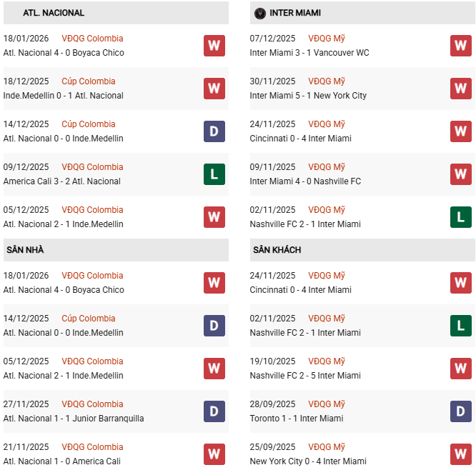
Task: Open the VĐQG Colombia link dated 09/12/2025
Action: [x=92, y=167]
